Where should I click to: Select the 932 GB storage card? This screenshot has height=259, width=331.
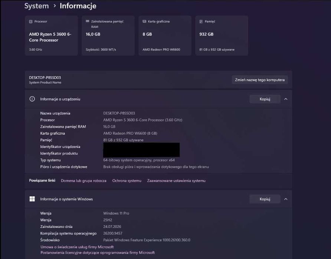(x=222, y=36)
